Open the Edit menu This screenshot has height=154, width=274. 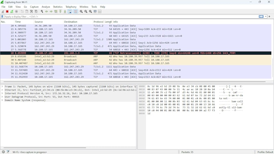10,7
